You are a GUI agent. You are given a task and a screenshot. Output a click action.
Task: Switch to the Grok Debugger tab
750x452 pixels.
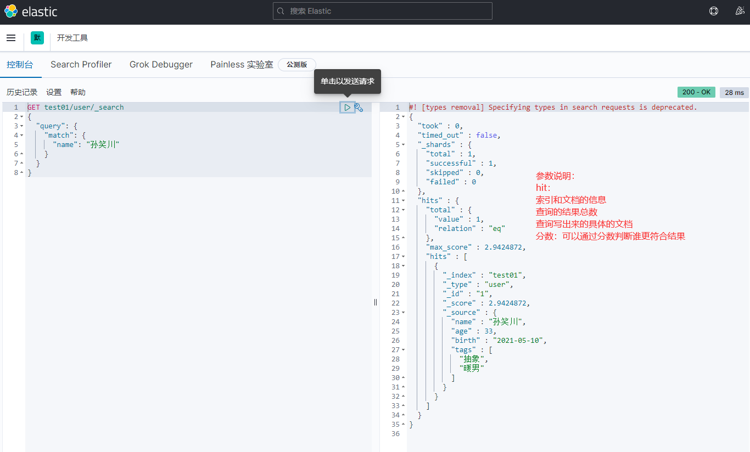(161, 65)
